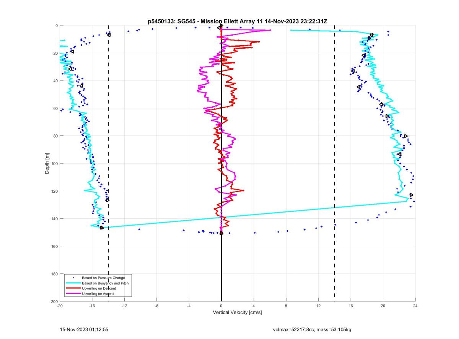Click the depth-axis tick label "180"

point(54,274)
